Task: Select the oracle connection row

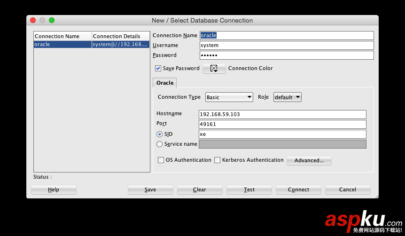Action: (92, 44)
